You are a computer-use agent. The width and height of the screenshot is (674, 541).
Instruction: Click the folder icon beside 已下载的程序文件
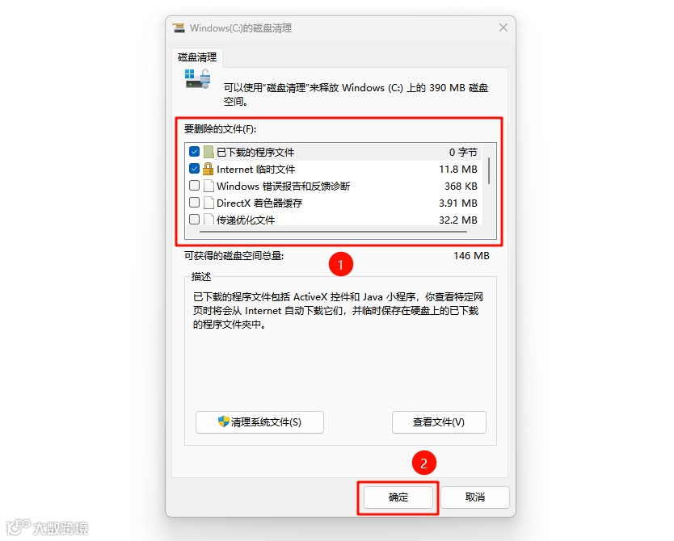(209, 152)
